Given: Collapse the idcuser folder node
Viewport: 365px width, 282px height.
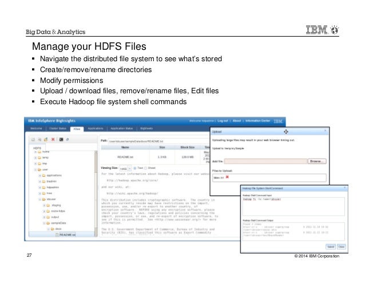Looking at the screenshot, I should 40,199.
